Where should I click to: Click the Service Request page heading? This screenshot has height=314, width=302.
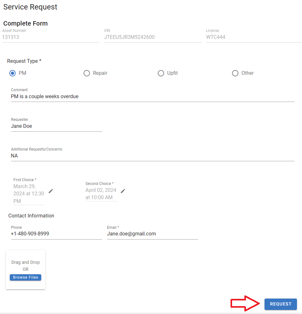(30, 7)
